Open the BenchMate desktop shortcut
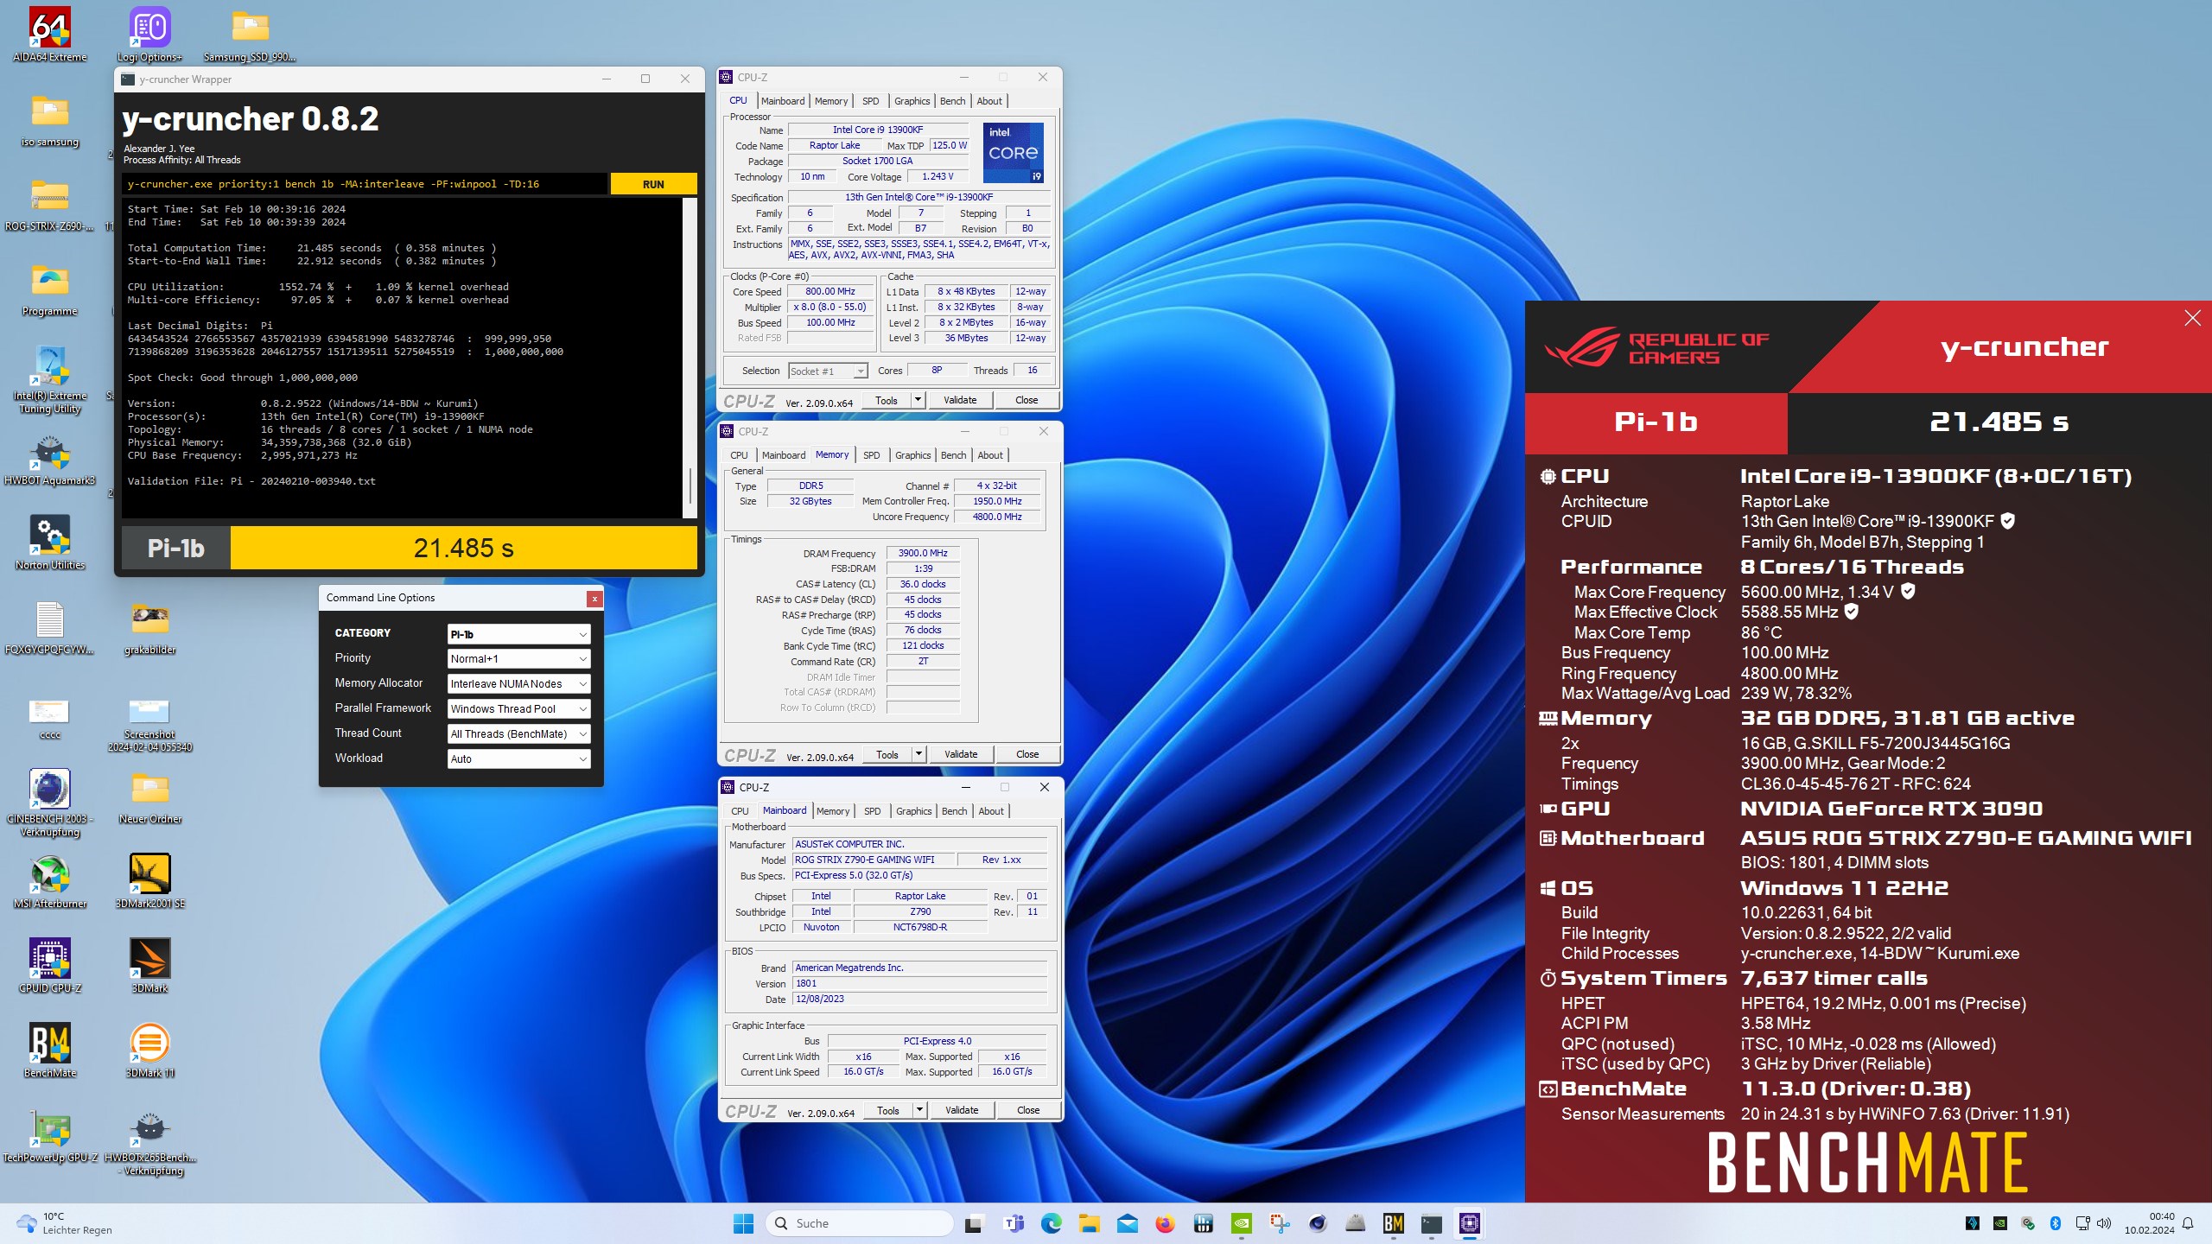The width and height of the screenshot is (2212, 1244). [50, 1050]
